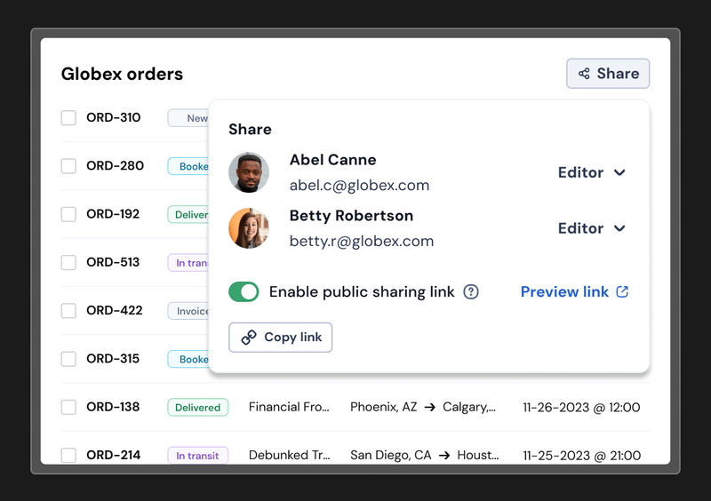Disable the public sharing link toggle

pos(244,291)
